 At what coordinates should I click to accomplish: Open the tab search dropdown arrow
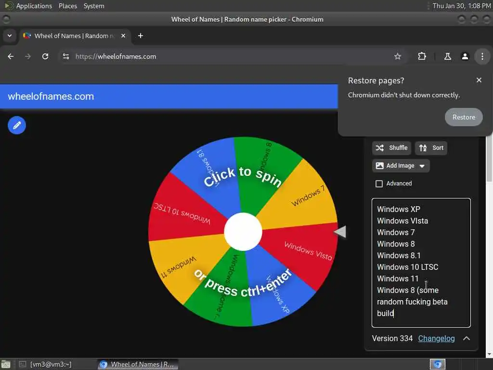[x=10, y=36]
